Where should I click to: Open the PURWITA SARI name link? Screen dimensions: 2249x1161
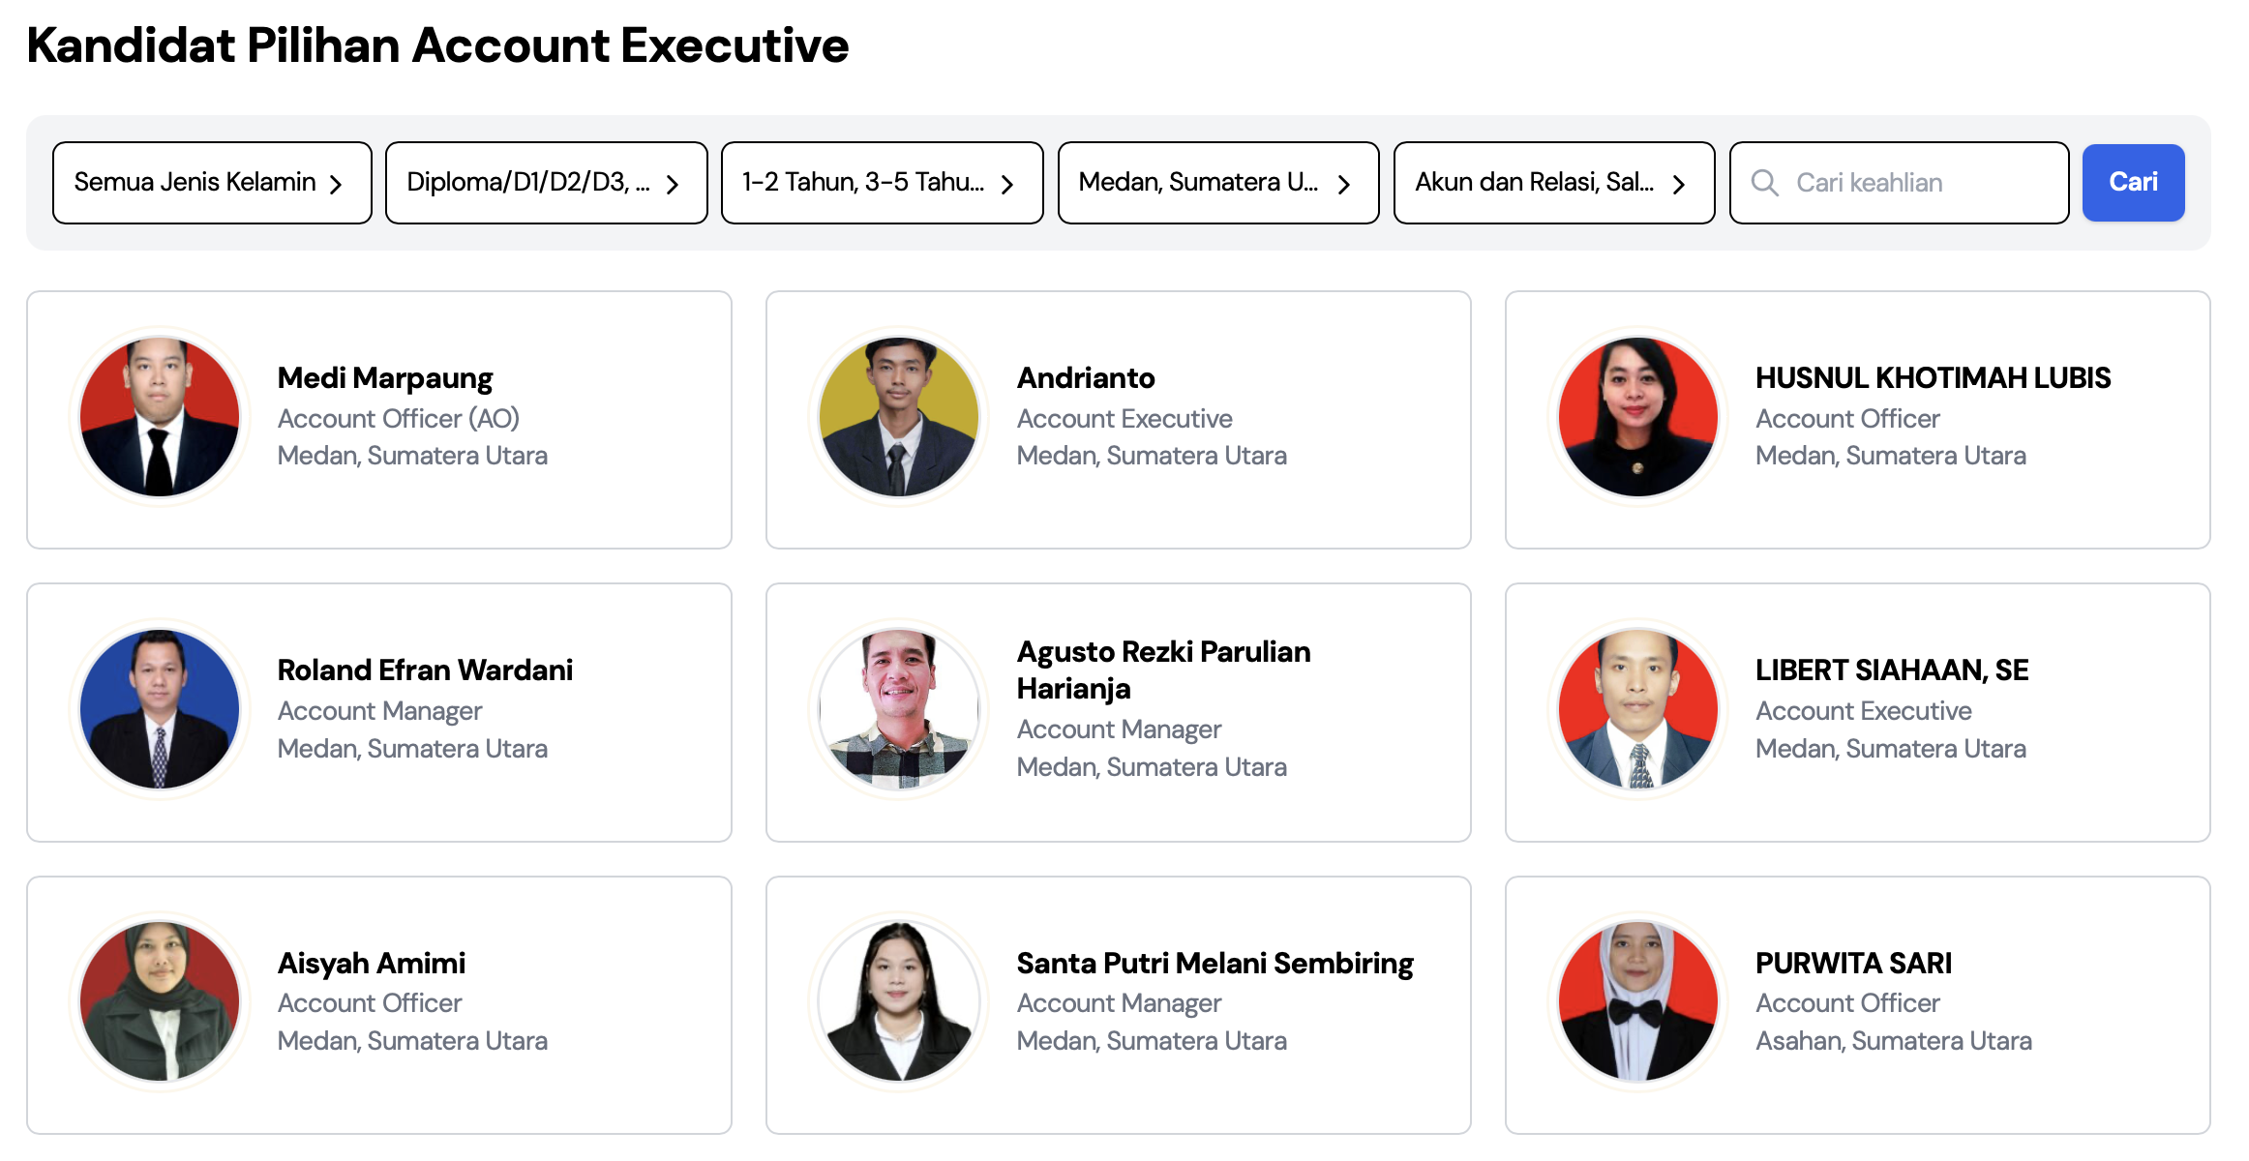(x=1853, y=963)
